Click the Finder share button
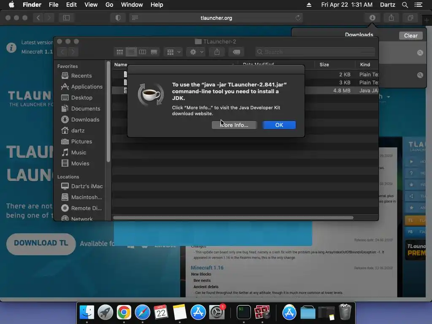This screenshot has width=432, height=324. pyautogui.click(x=217, y=52)
